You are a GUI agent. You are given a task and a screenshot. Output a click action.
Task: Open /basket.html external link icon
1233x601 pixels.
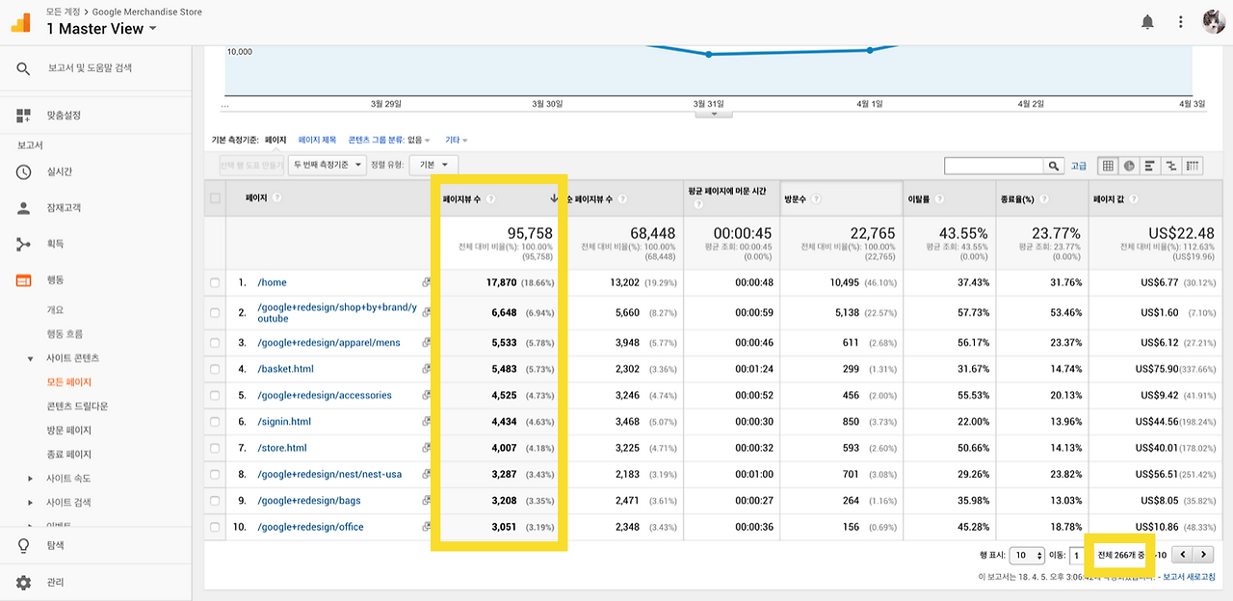click(x=426, y=369)
